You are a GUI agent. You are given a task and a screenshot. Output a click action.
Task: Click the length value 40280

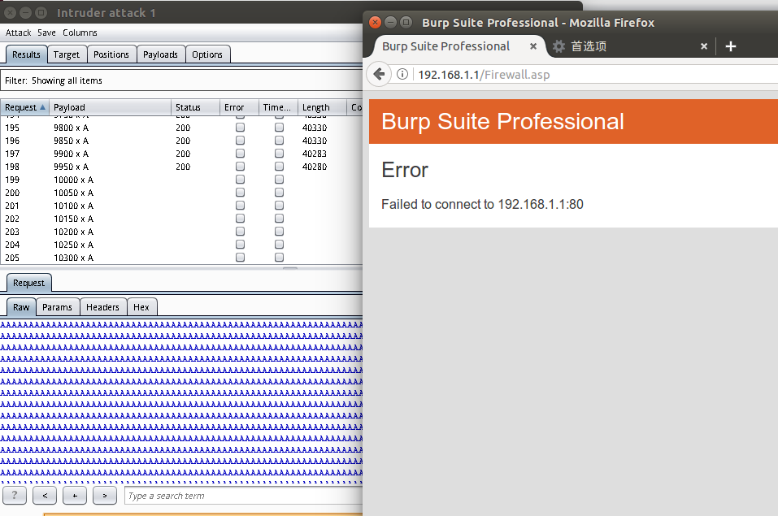[315, 167]
